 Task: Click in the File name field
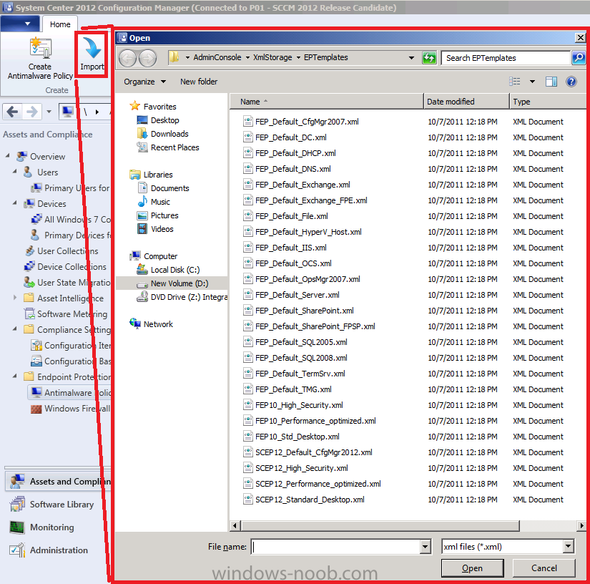[x=336, y=546]
